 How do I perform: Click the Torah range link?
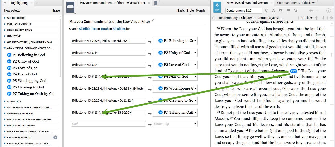pos(105,29)
